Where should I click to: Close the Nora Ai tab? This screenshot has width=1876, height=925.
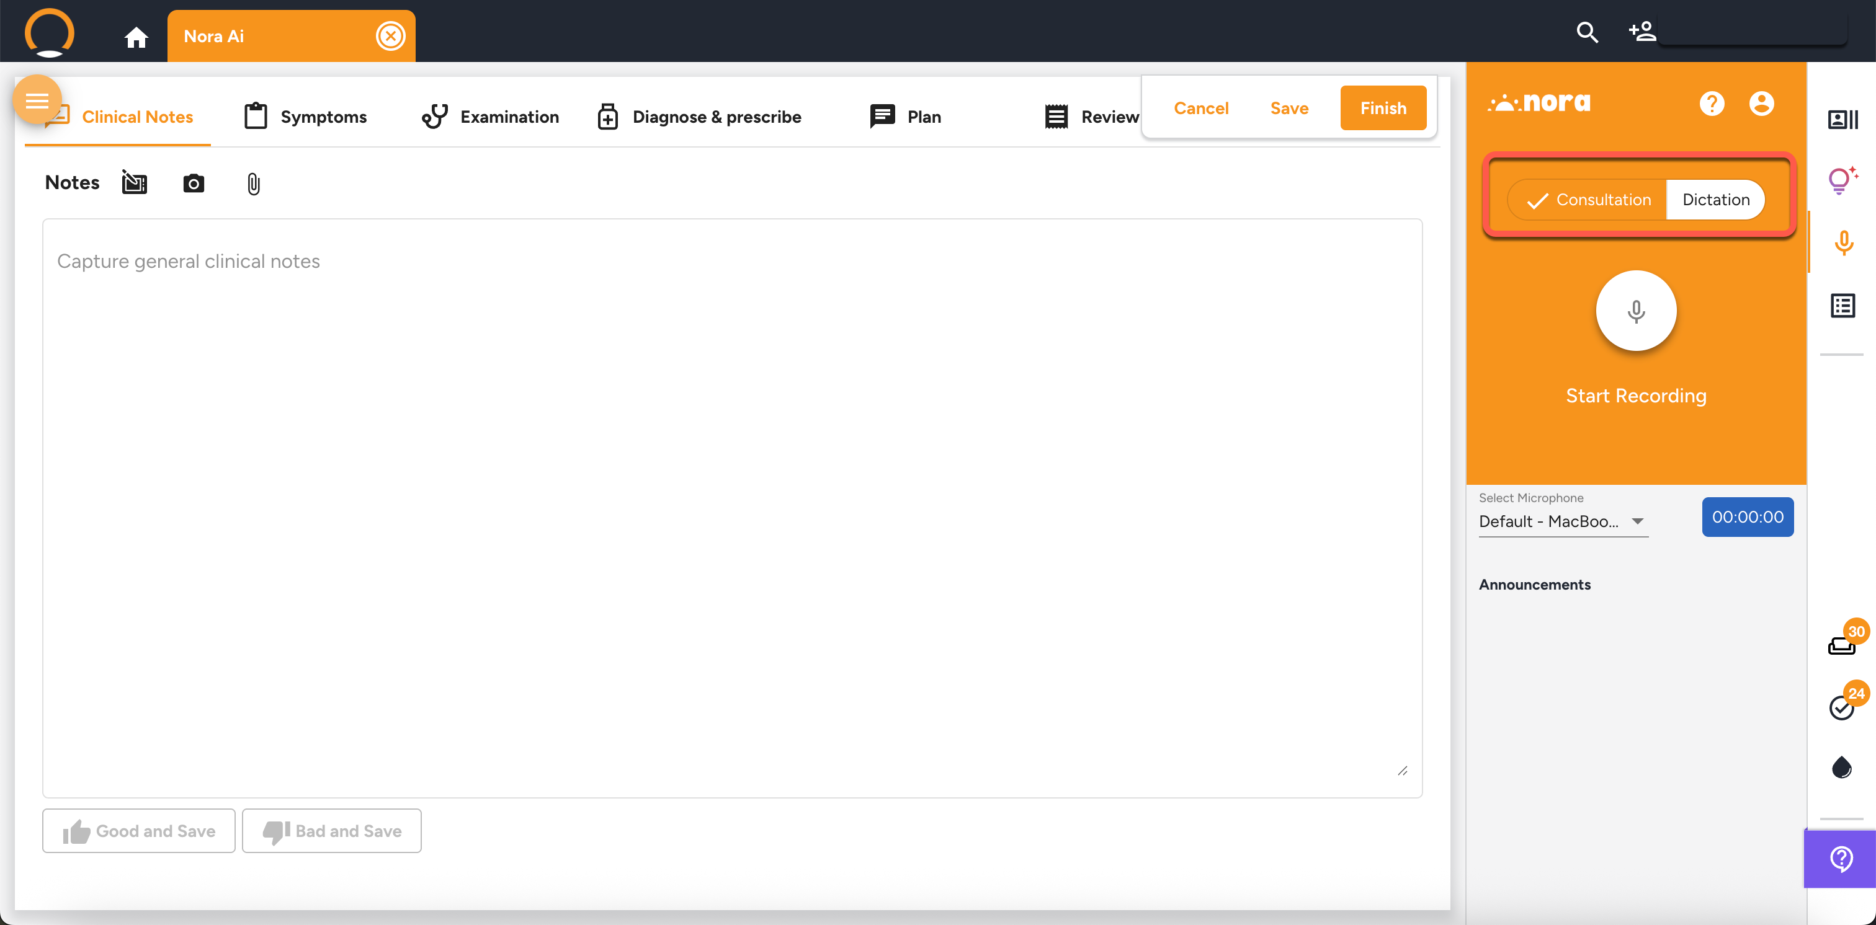(x=390, y=36)
